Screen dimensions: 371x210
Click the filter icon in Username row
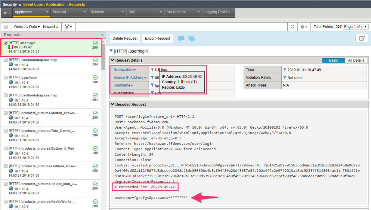point(152,85)
